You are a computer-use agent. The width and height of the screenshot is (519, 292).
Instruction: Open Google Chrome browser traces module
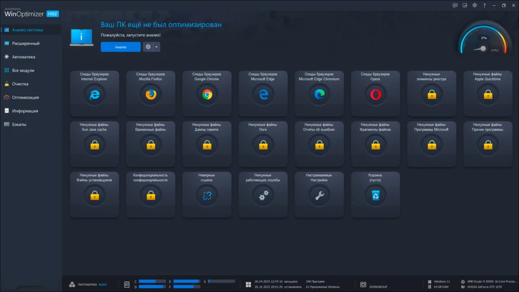207,93
